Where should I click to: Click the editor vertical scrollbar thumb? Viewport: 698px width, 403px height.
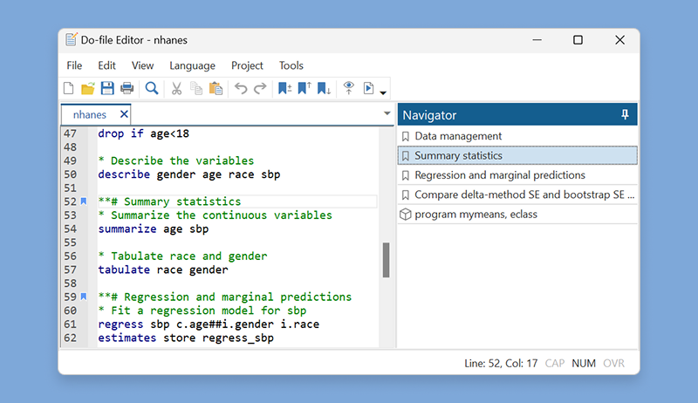coord(387,260)
